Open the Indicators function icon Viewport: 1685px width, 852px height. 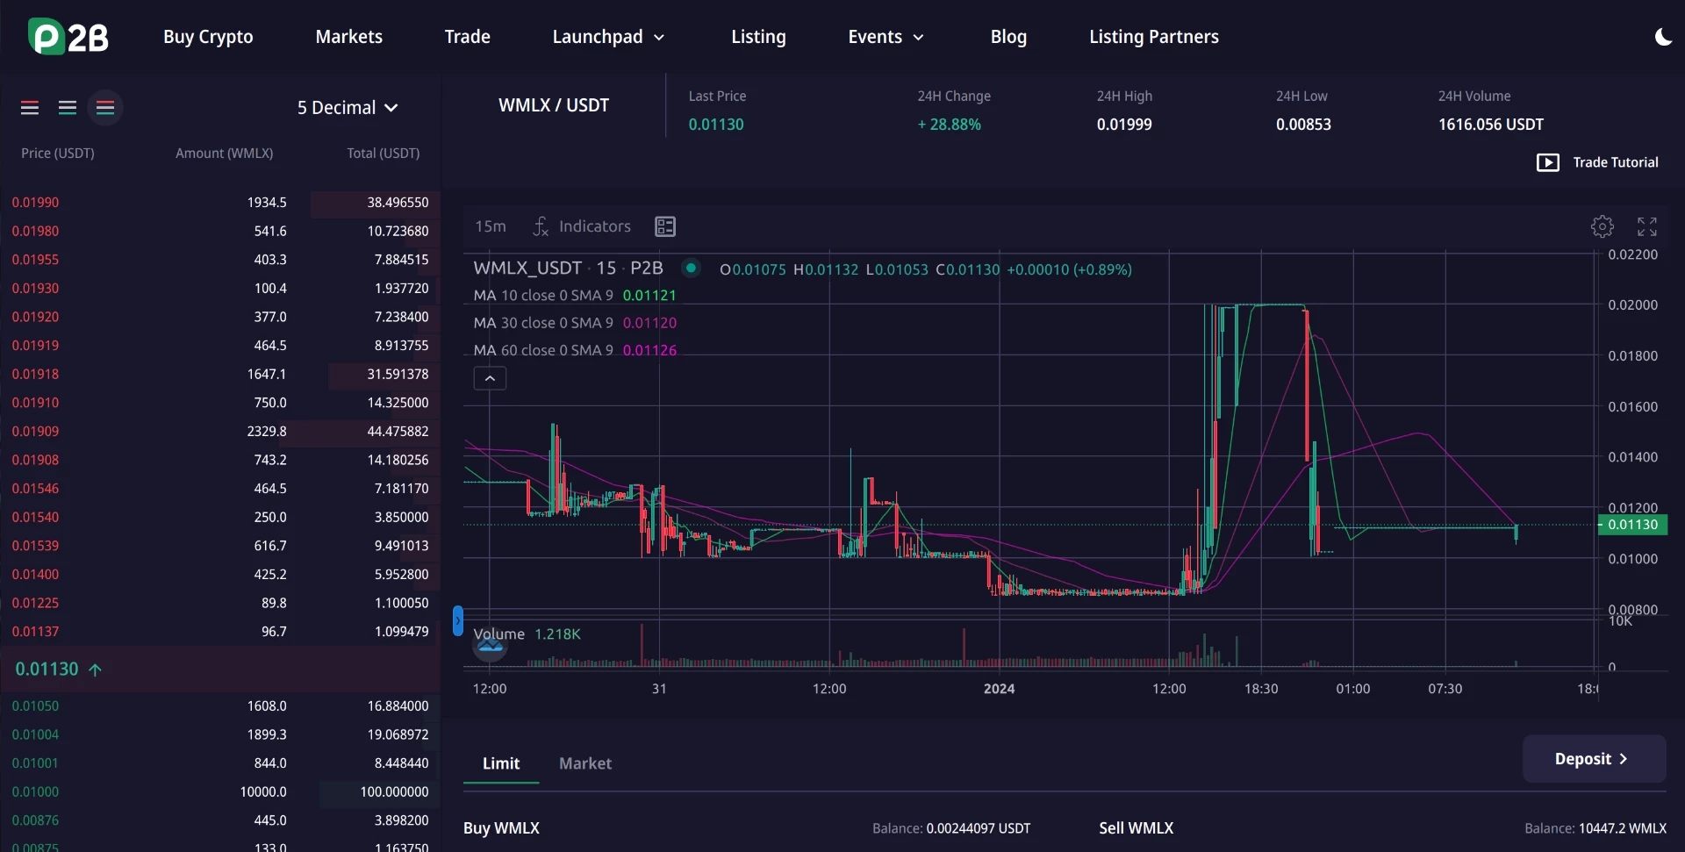pyautogui.click(x=541, y=226)
